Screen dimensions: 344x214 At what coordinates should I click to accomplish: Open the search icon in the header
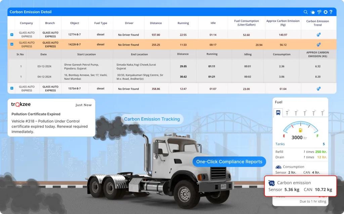(x=305, y=12)
